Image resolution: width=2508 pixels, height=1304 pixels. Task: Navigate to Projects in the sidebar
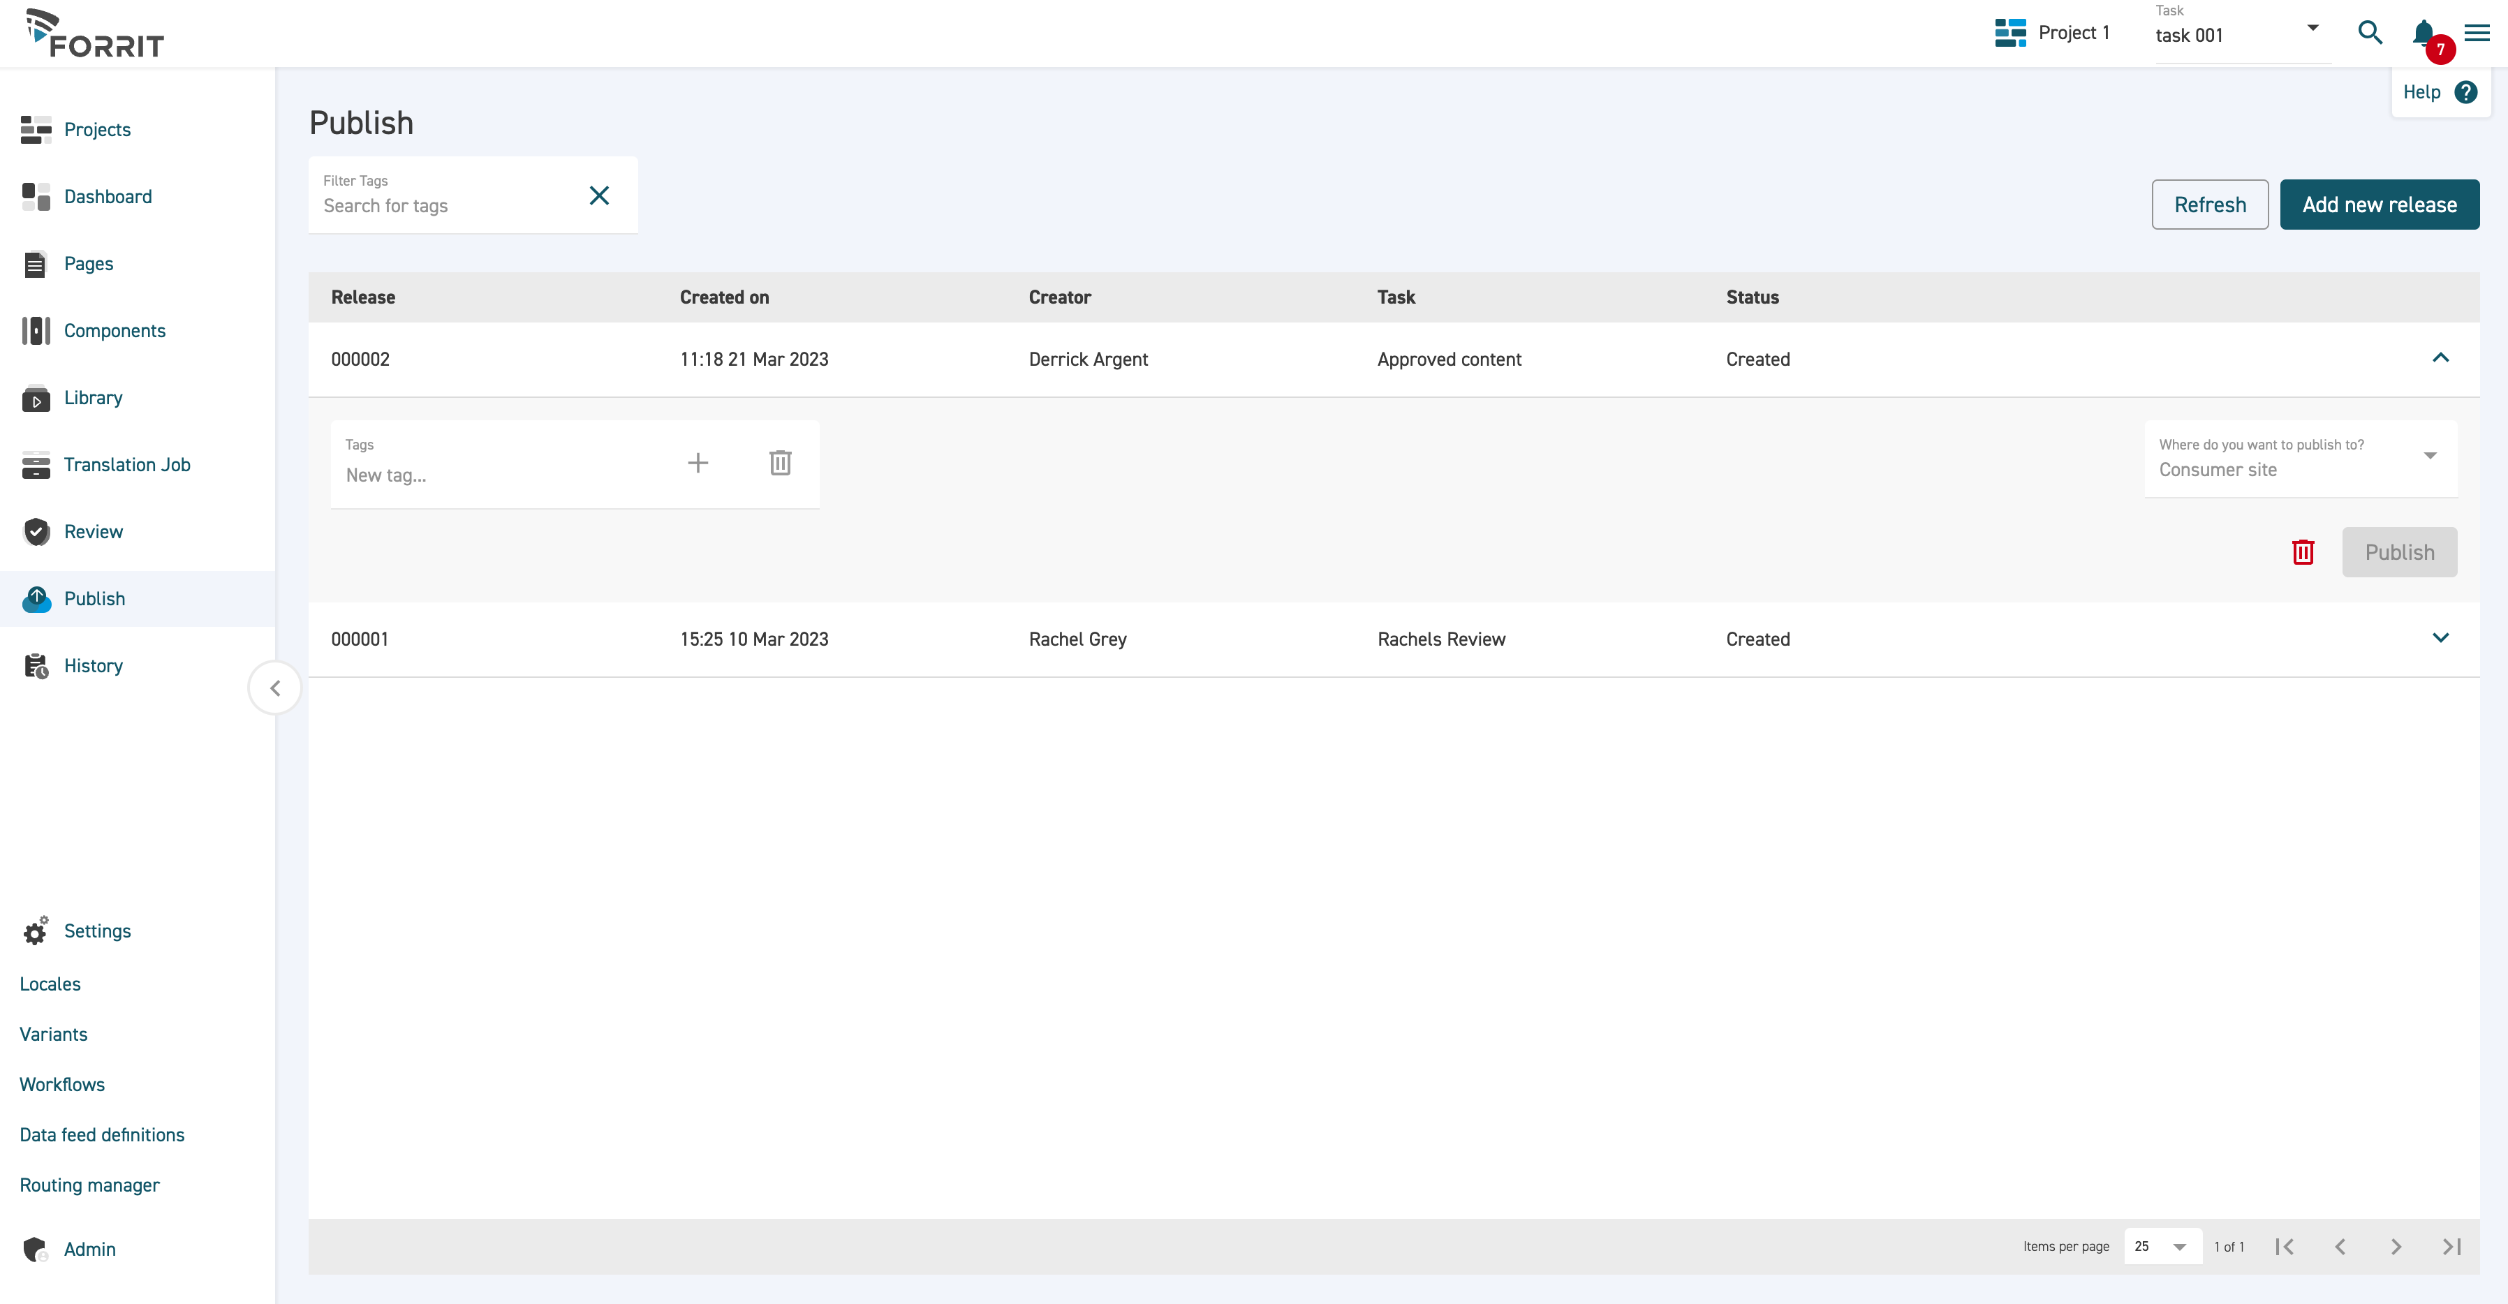[97, 129]
